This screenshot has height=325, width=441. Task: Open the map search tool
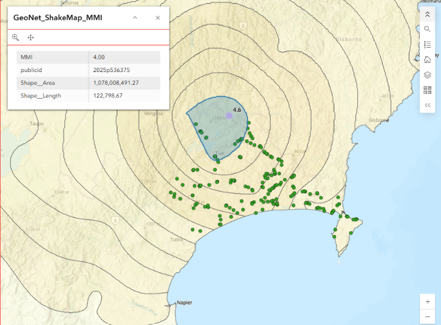[x=427, y=29]
